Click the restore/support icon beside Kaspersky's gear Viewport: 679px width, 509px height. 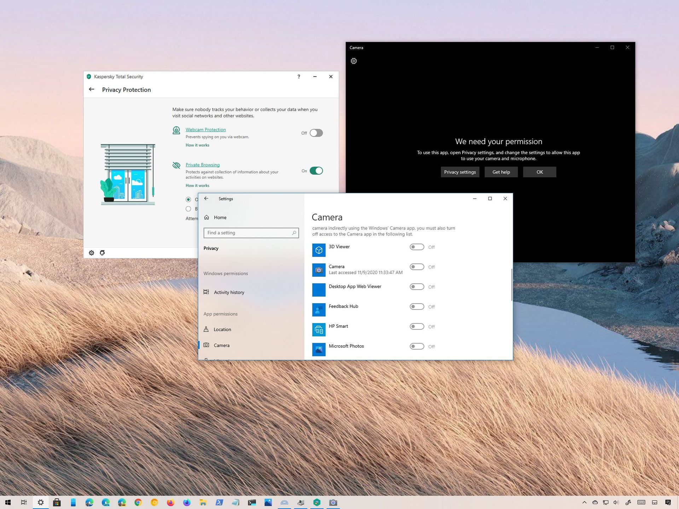[x=102, y=253]
